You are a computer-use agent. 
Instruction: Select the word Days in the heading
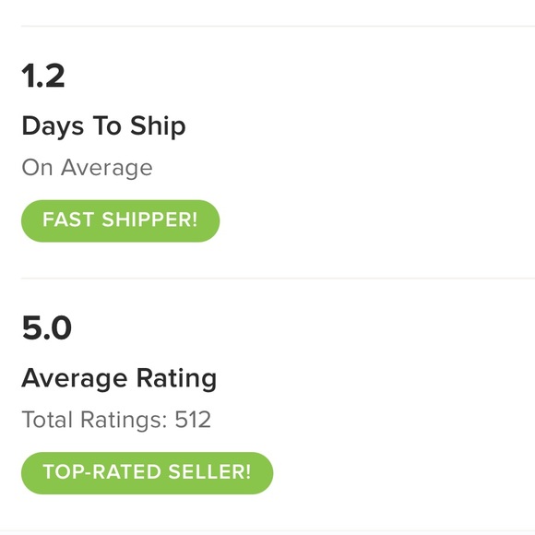coord(53,126)
